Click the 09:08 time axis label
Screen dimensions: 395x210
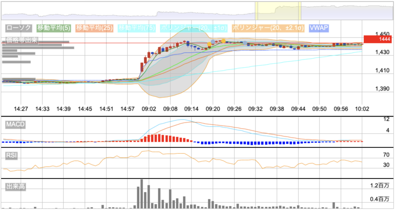coord(170,109)
